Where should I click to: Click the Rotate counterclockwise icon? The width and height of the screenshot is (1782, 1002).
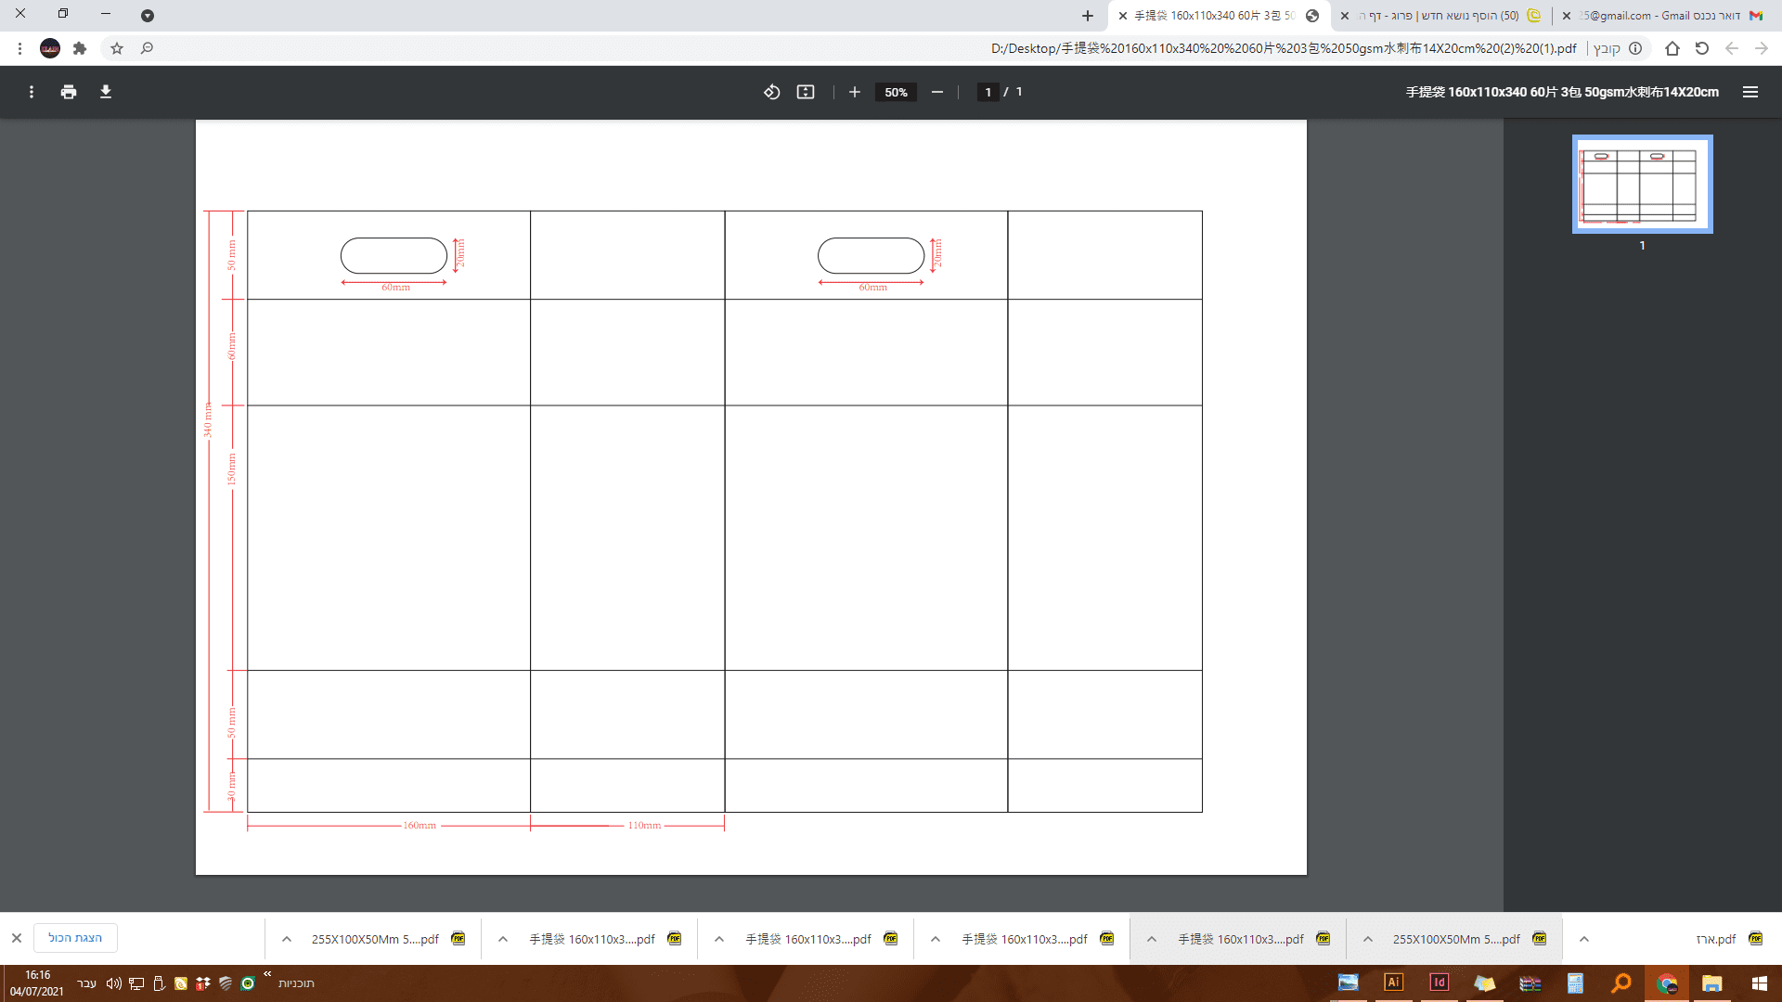tap(771, 92)
